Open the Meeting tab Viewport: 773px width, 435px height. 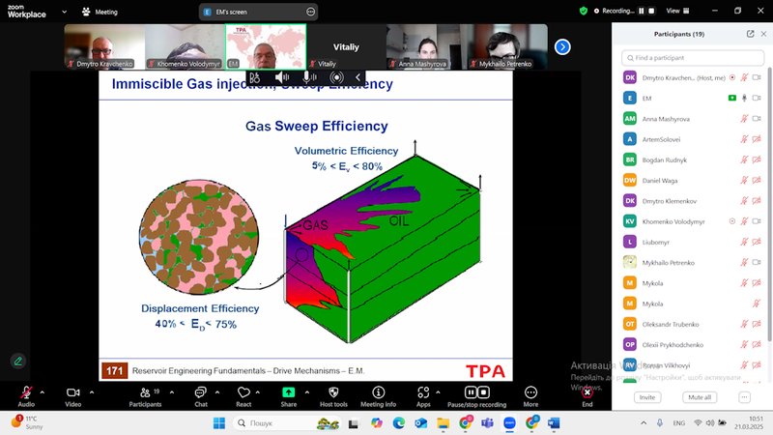coord(100,12)
